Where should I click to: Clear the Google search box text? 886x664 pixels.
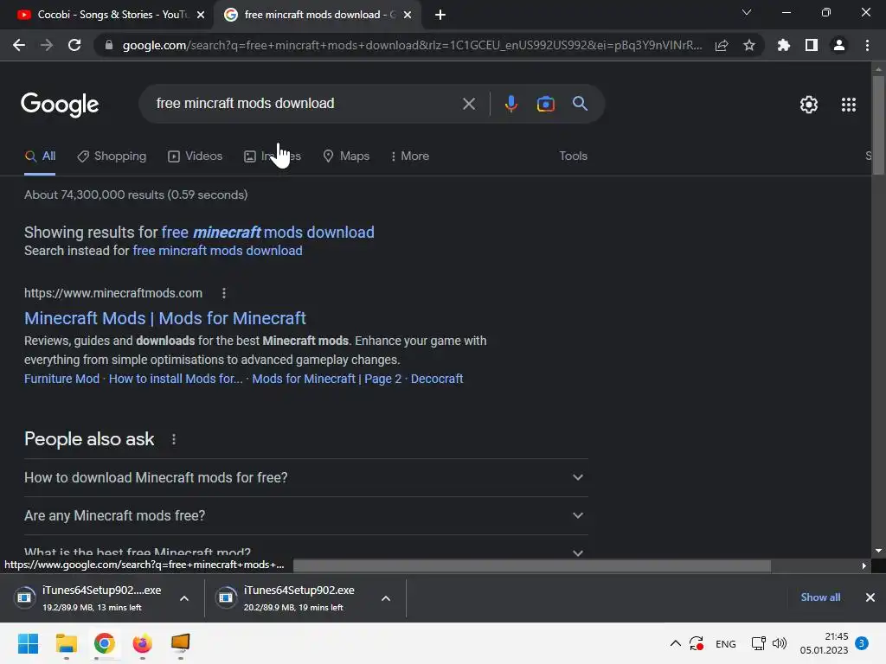tap(468, 104)
